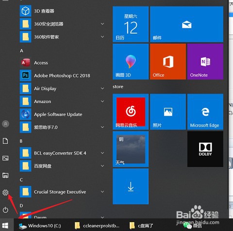Click BCL easyConverter SDK 4 folder icon
The width and height of the screenshot is (233, 231).
(25, 153)
